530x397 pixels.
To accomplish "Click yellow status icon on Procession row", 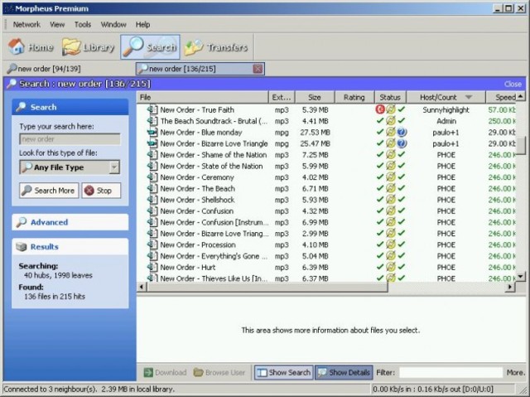I will [391, 244].
